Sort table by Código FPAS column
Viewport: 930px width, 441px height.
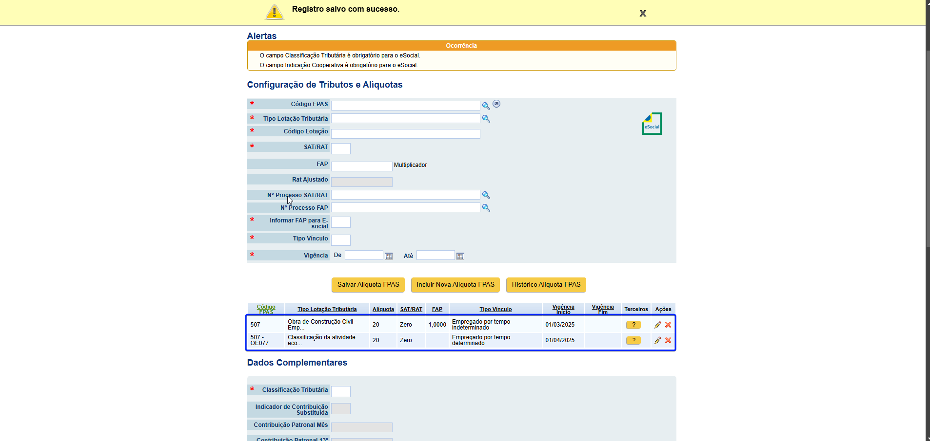pyautogui.click(x=266, y=309)
